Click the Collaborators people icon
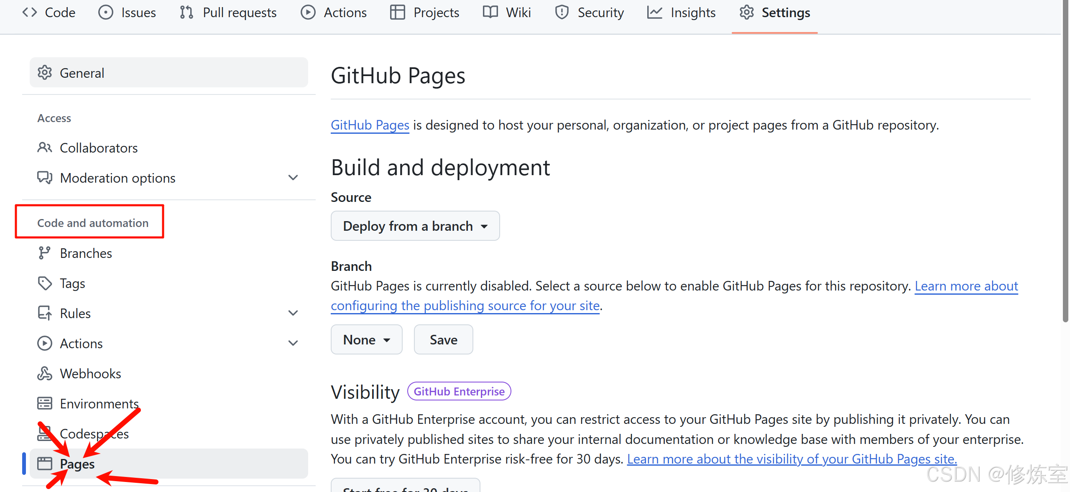 [x=44, y=148]
